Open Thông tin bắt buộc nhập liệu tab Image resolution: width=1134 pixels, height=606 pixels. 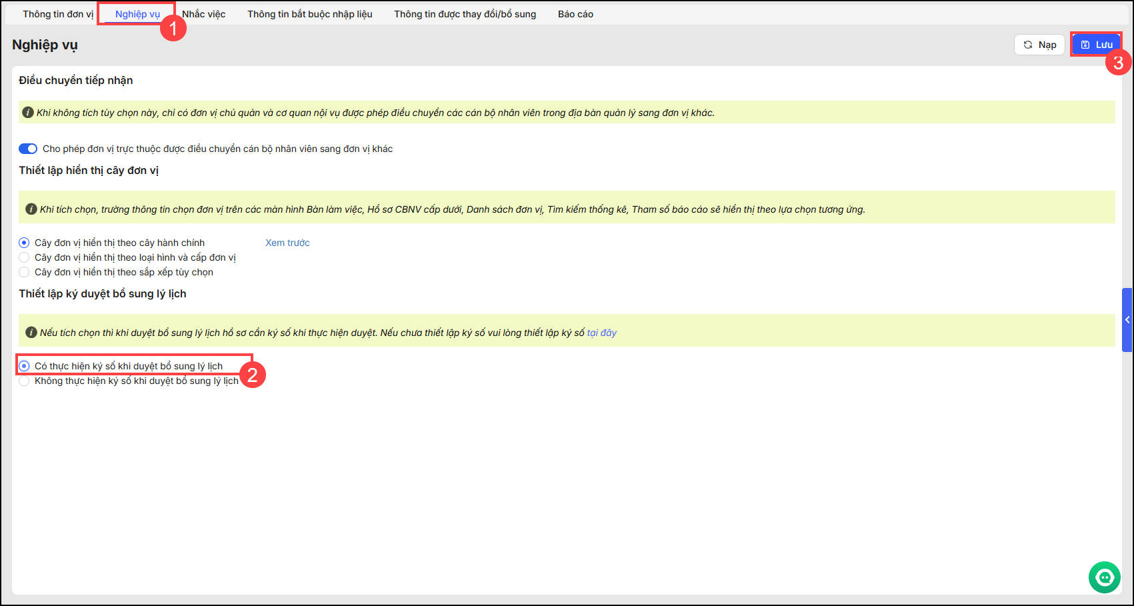pyautogui.click(x=310, y=14)
